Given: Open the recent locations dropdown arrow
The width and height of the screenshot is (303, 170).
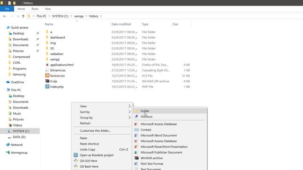Looking at the screenshot, I should 18,17.
